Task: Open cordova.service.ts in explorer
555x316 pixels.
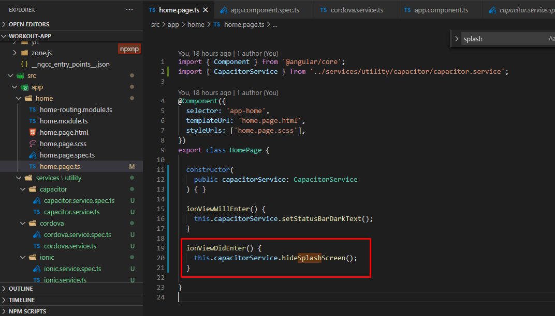Action: pyautogui.click(x=70, y=246)
